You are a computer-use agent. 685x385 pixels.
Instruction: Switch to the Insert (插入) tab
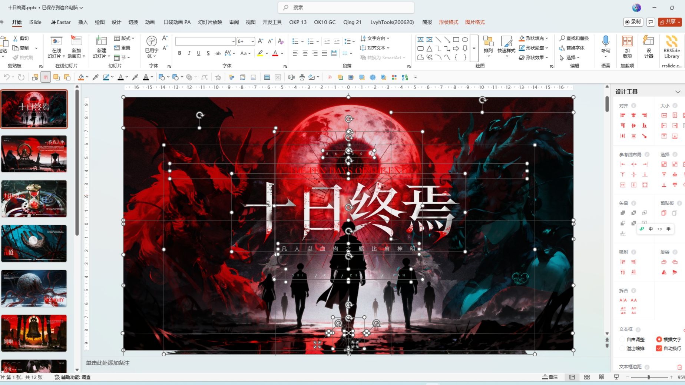click(x=83, y=22)
